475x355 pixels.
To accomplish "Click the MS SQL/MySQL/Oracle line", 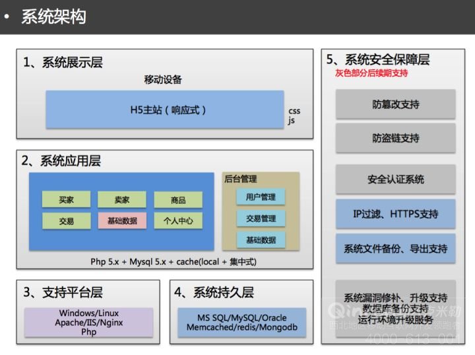I will point(241,318).
